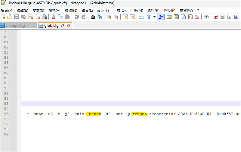This screenshot has height=152, width=241.
Task: Toggle file monitoring with the eye icon
Action: click(206, 17)
